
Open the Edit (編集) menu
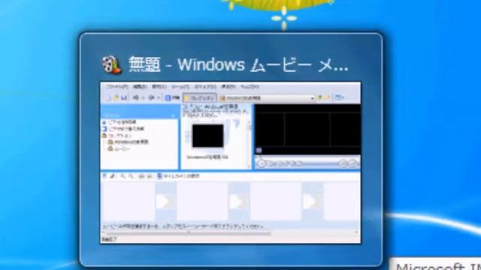point(140,87)
